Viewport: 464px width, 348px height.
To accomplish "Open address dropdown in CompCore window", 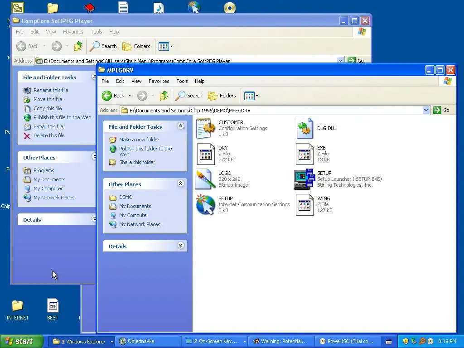I will [340, 60].
